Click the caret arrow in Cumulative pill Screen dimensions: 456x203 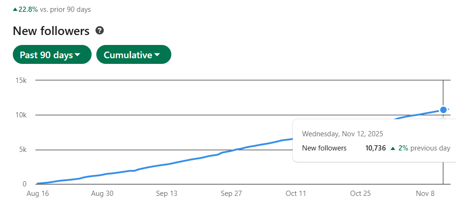click(x=157, y=55)
